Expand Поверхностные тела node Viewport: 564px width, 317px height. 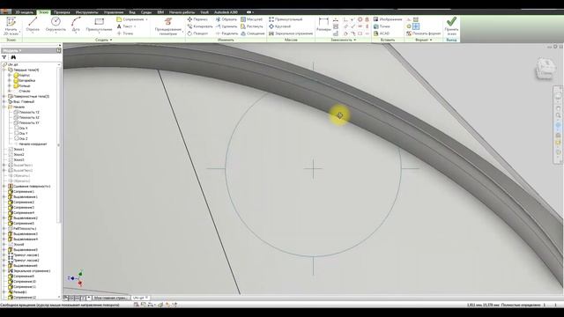4,96
